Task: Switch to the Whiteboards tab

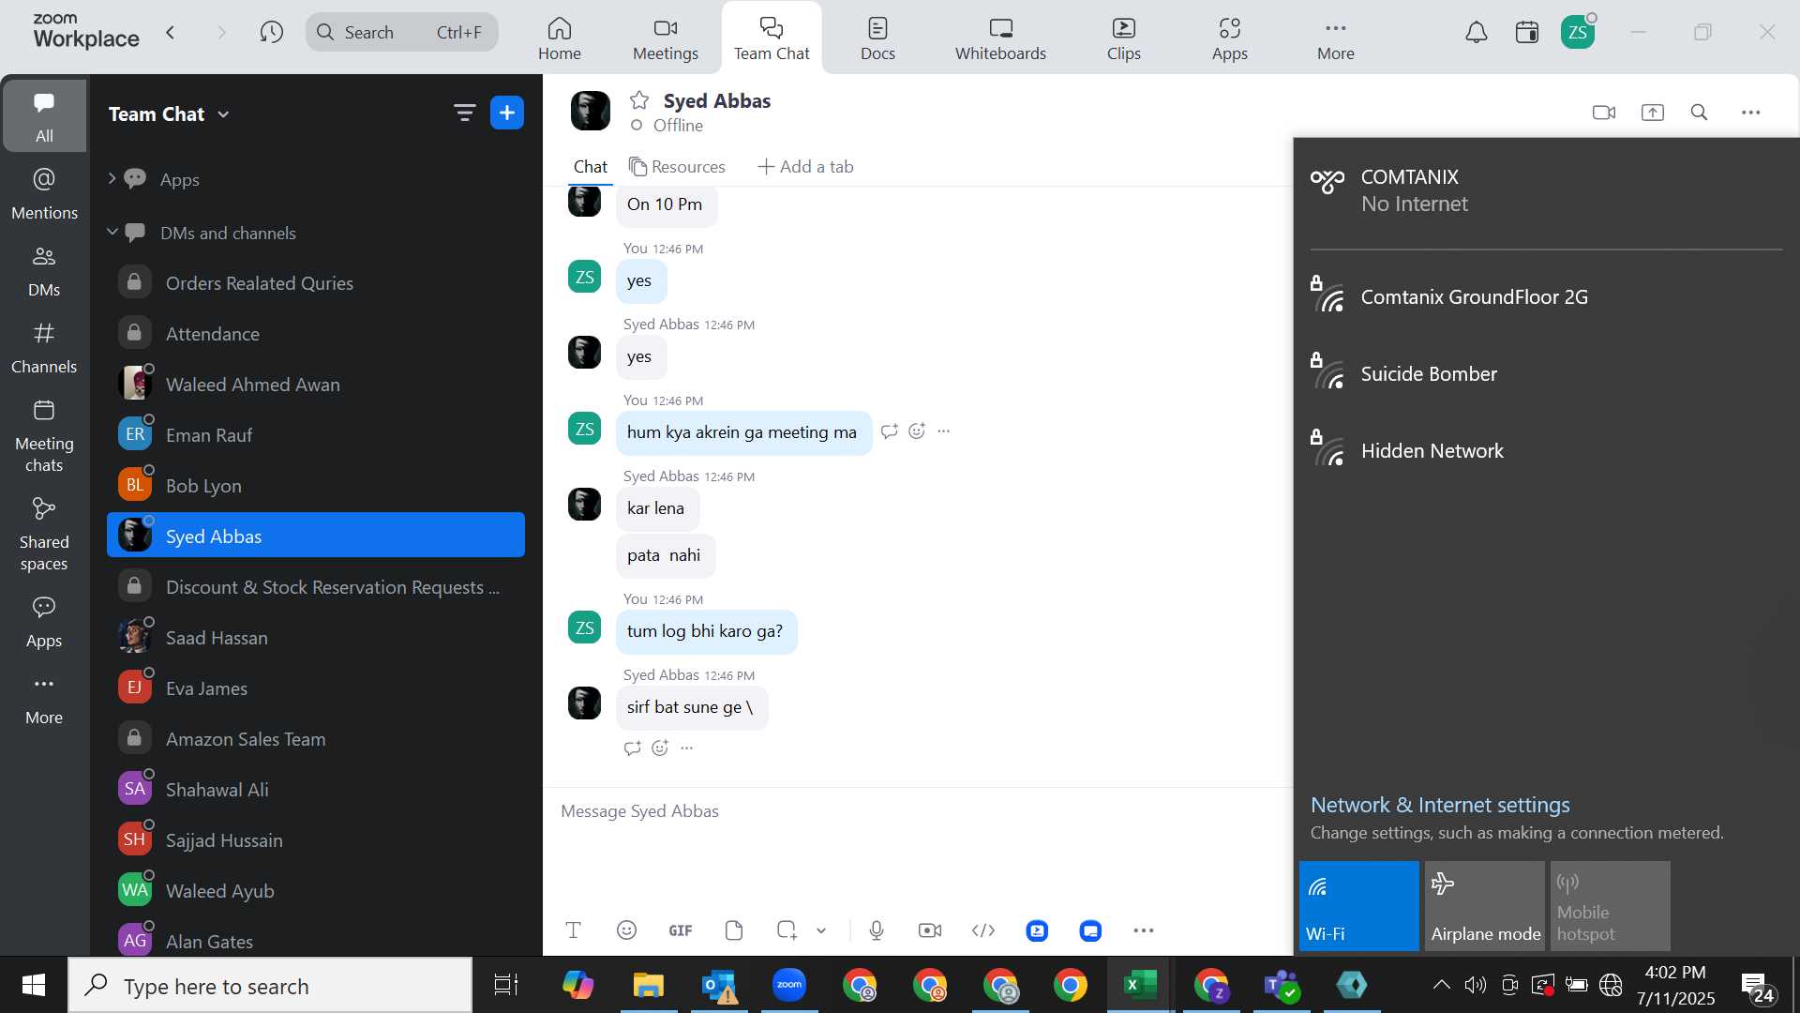Action: click(1000, 39)
